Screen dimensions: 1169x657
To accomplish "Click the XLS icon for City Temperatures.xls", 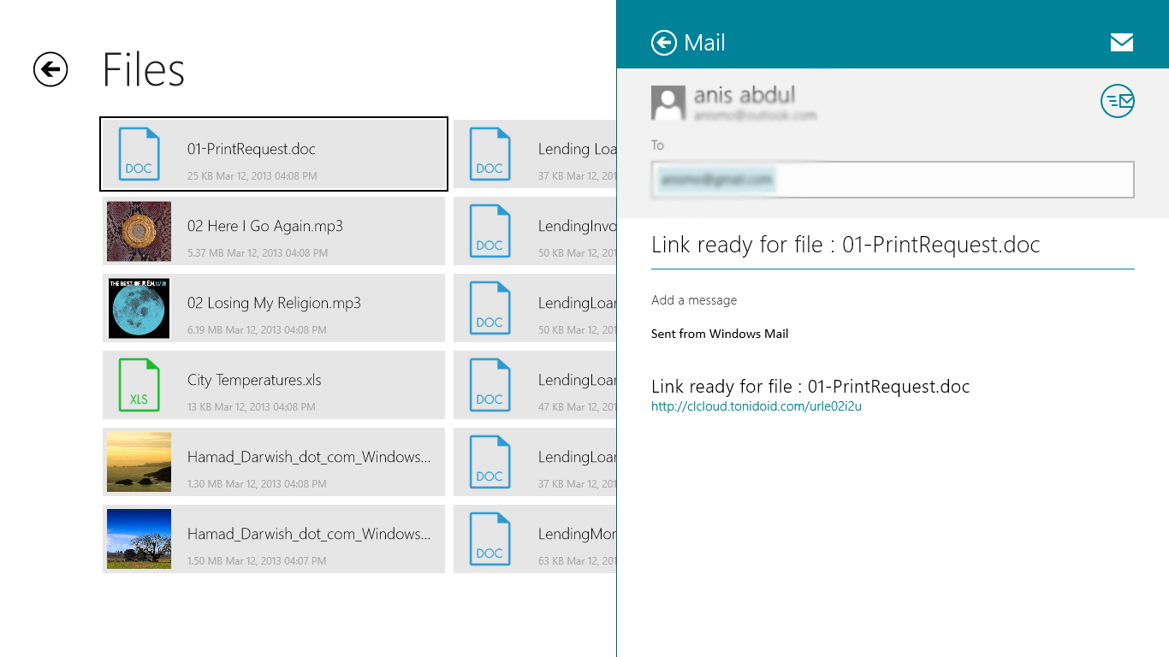I will click(x=139, y=385).
